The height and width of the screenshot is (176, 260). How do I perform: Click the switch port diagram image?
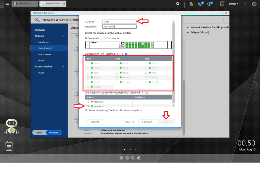point(128,45)
